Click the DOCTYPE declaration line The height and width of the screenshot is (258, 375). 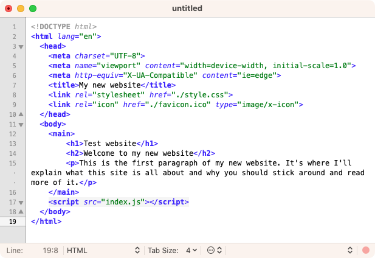[x=64, y=27]
